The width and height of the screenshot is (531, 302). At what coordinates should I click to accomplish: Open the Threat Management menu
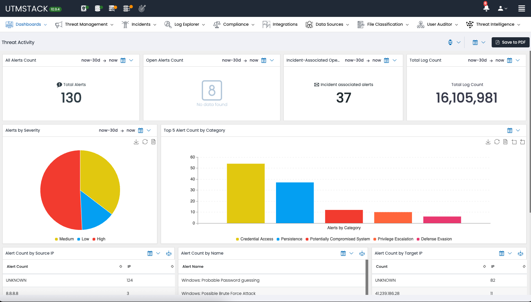pos(84,24)
